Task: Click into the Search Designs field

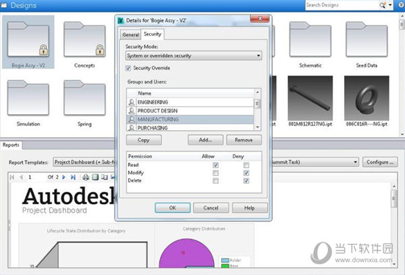Action: [342, 5]
